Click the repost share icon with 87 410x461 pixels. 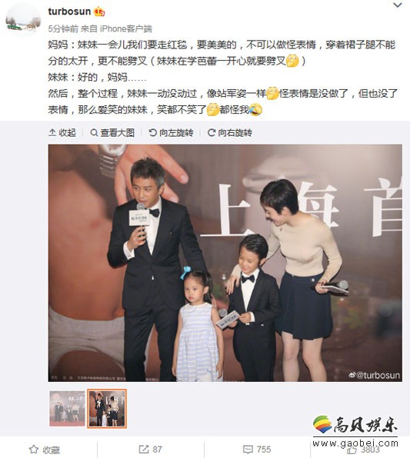144,449
